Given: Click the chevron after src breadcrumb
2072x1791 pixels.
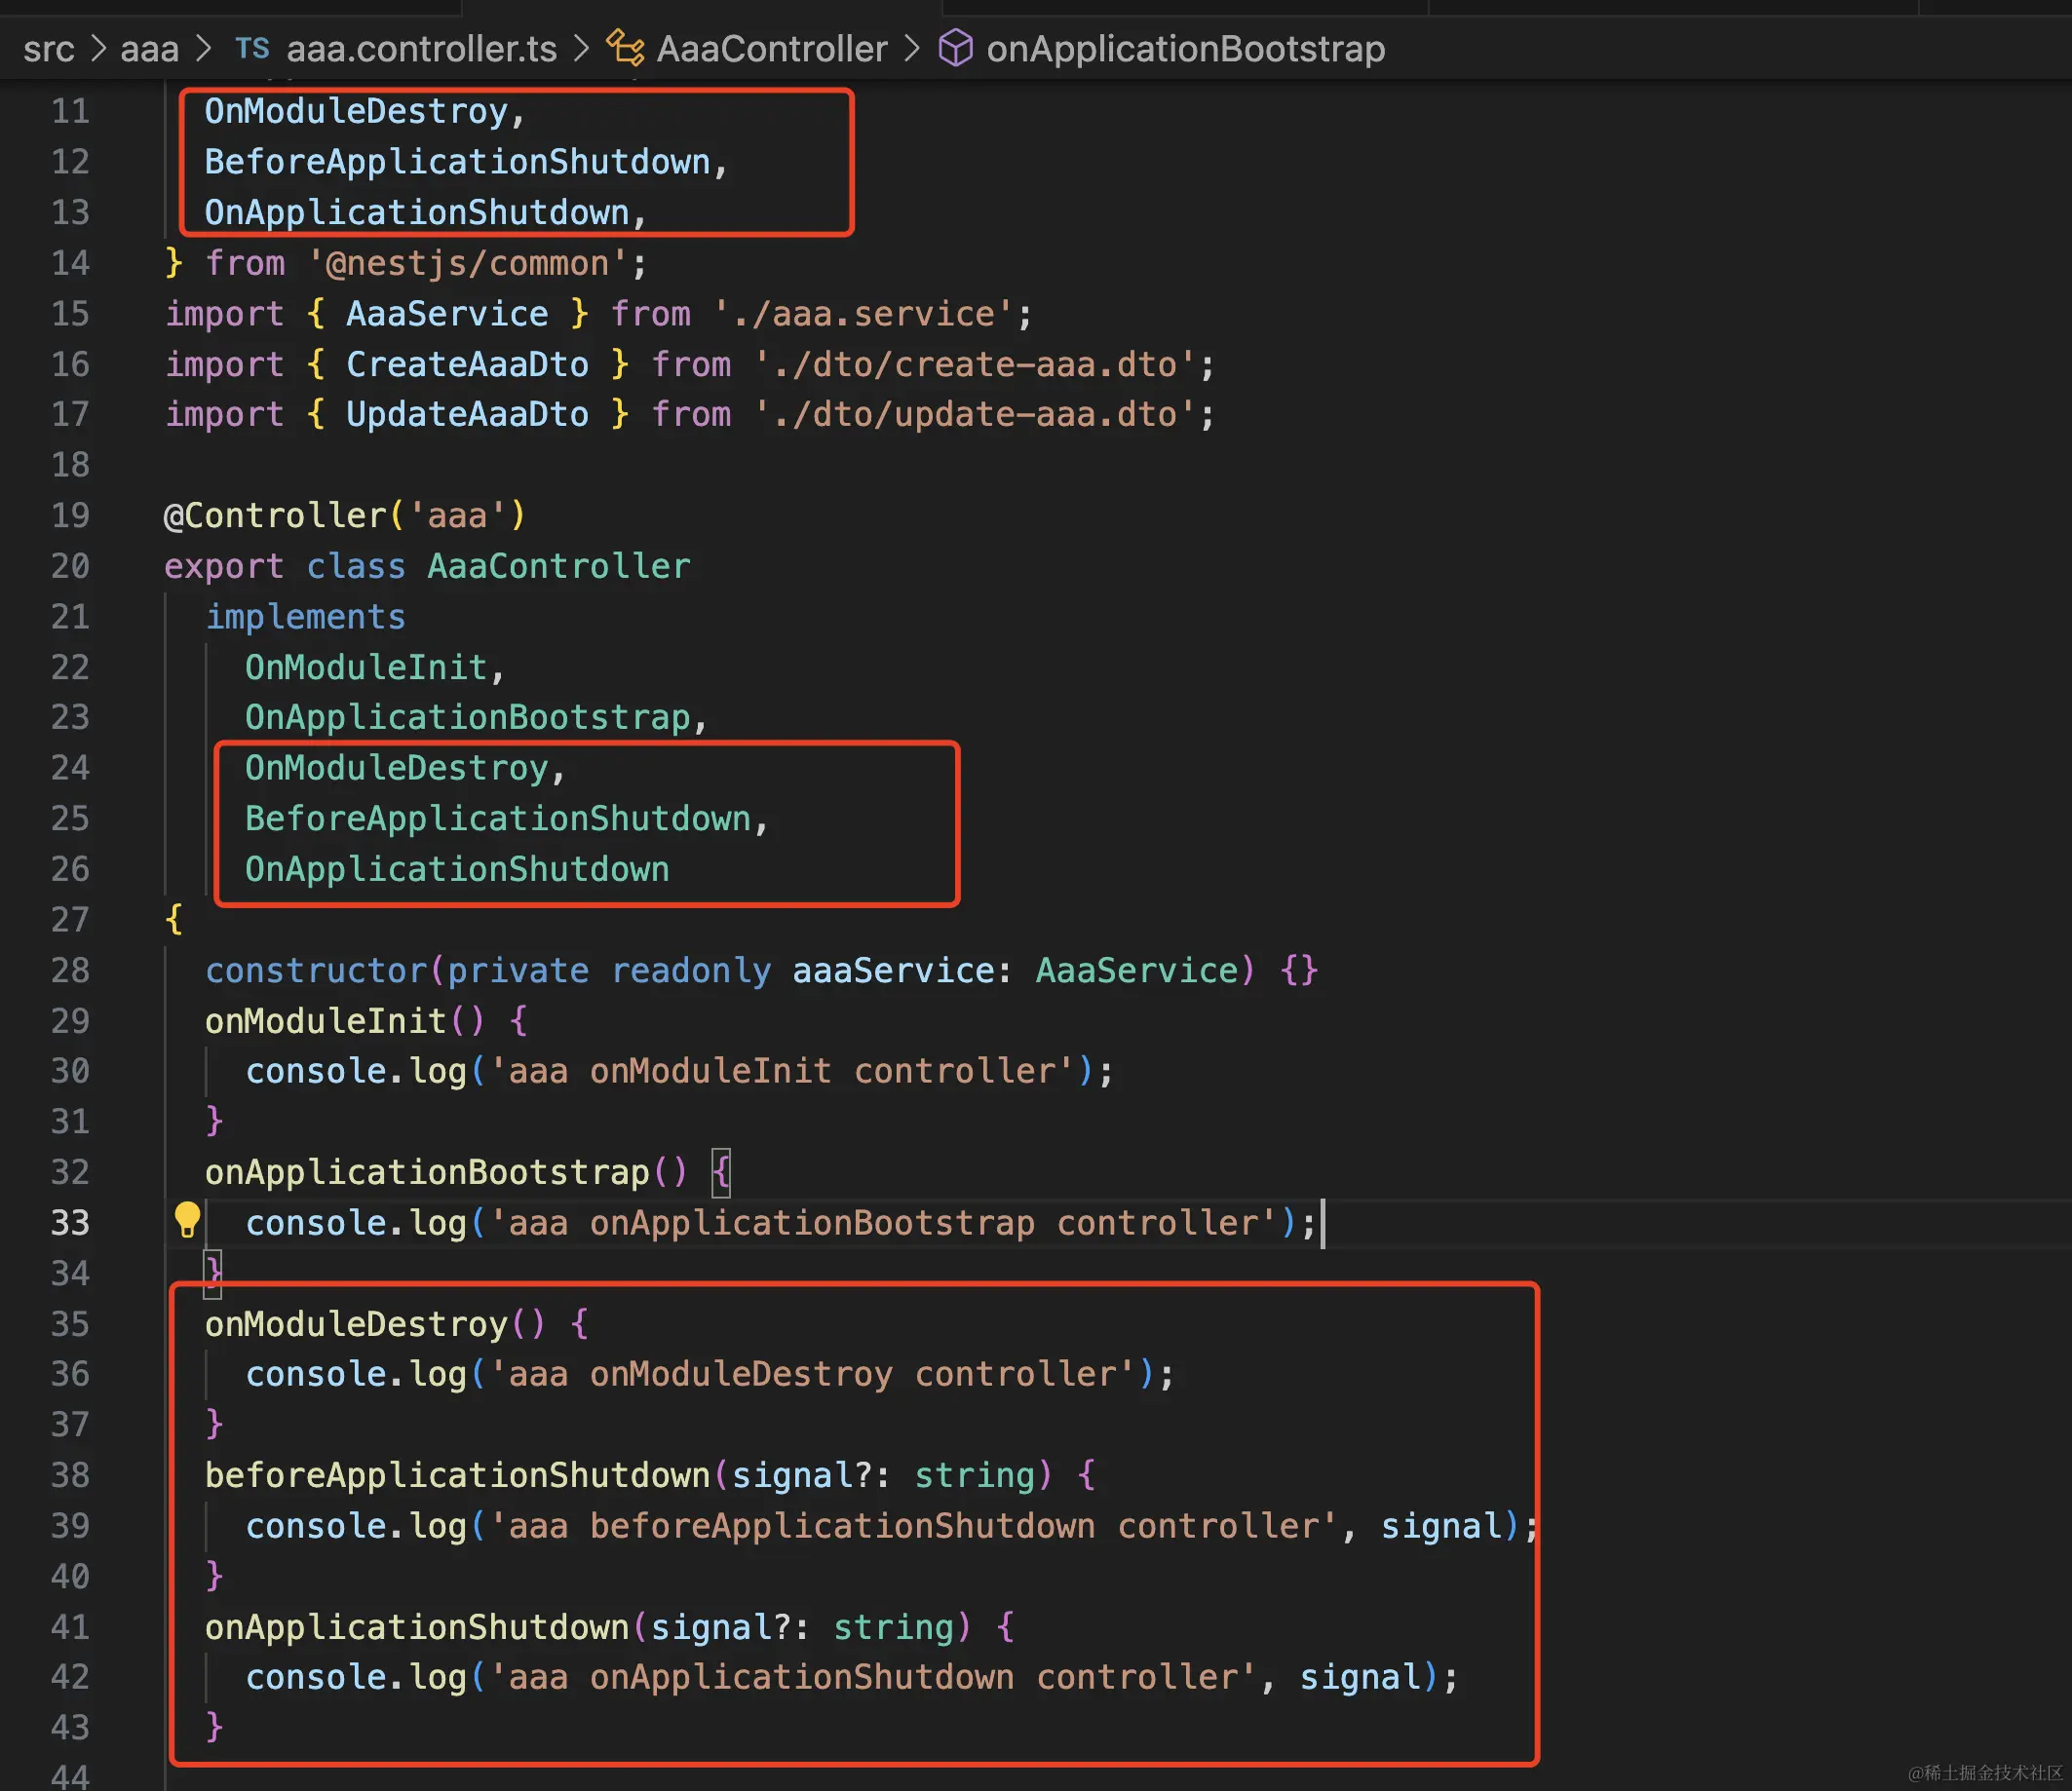Looking at the screenshot, I should point(98,48).
